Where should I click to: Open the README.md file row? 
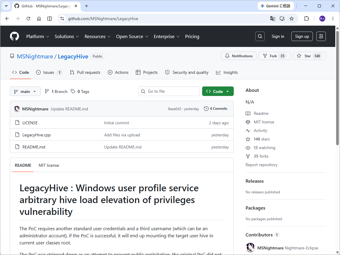(x=122, y=147)
